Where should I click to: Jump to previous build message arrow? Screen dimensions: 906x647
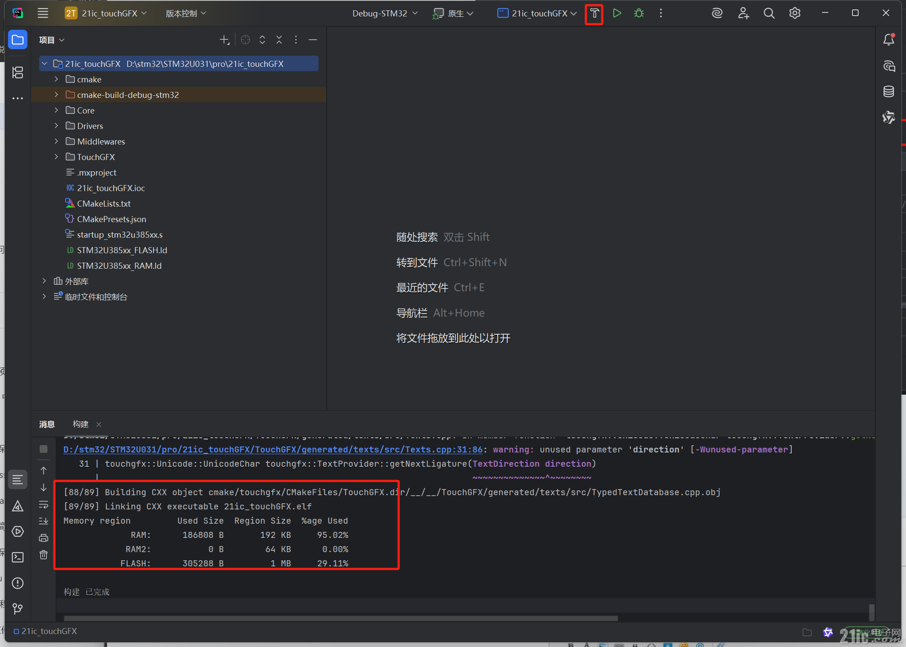pos(44,470)
